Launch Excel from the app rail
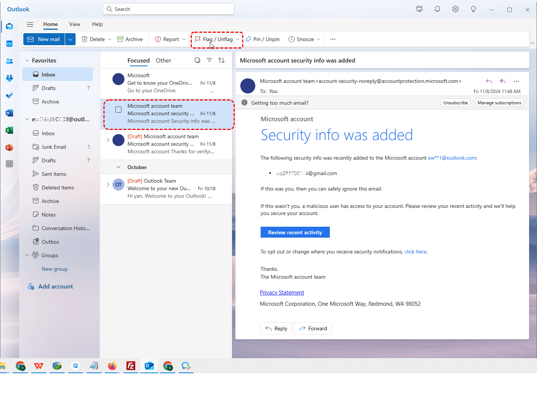The image size is (537, 412). 9,130
